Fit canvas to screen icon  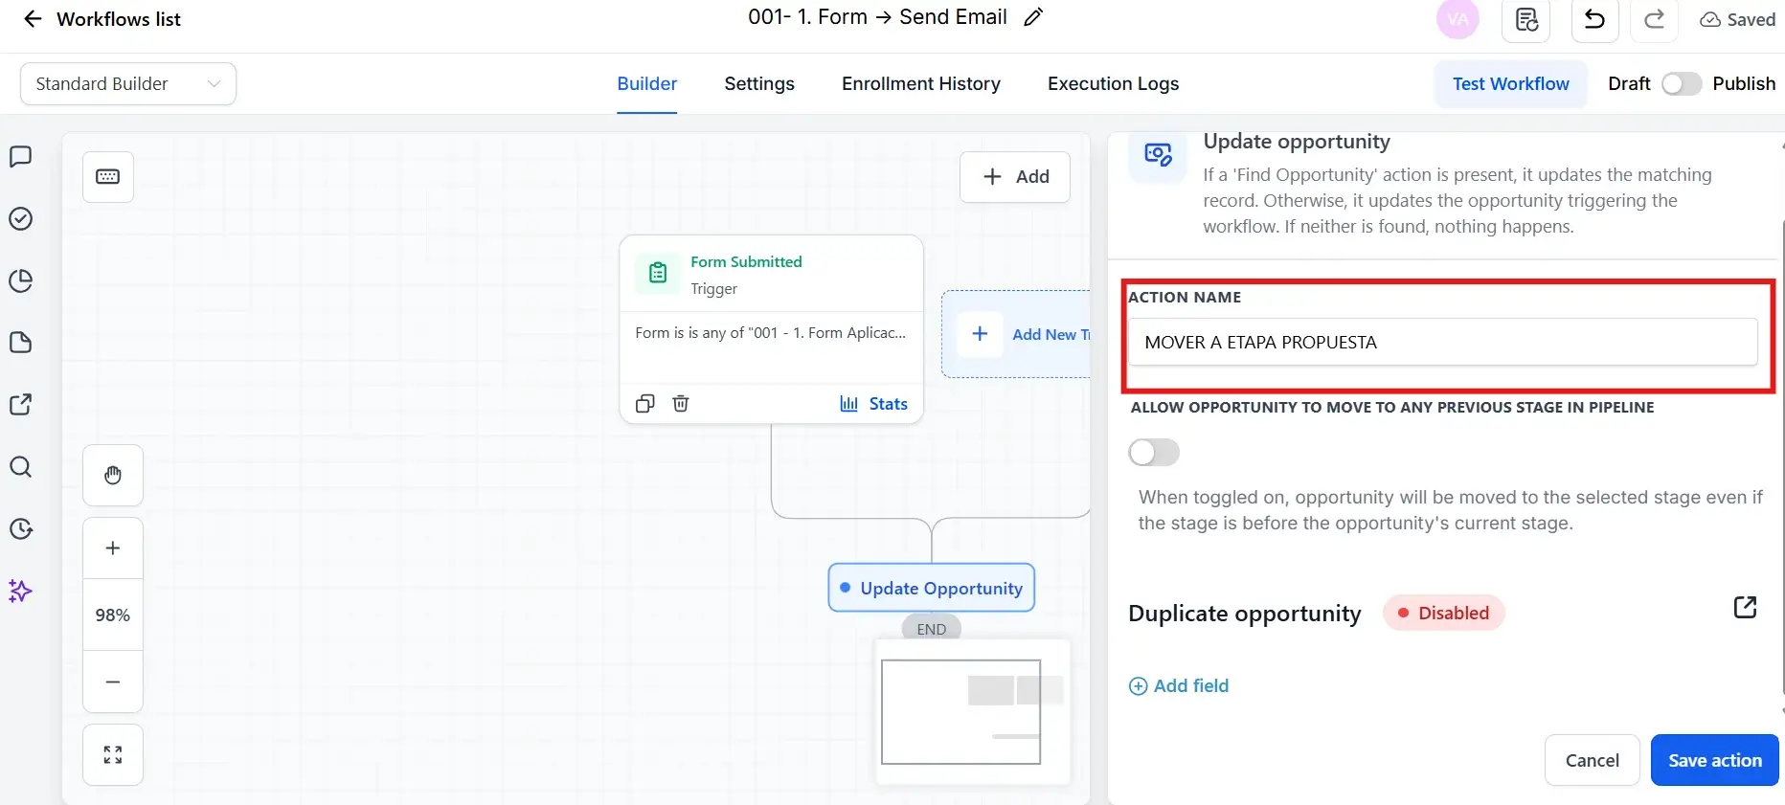[x=113, y=755]
